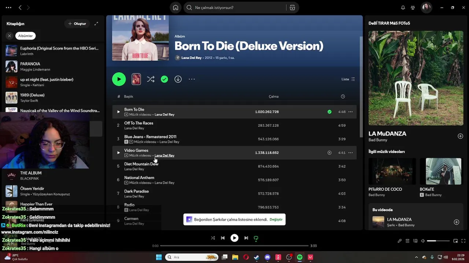Select the Dark Paradise track

coord(234,194)
